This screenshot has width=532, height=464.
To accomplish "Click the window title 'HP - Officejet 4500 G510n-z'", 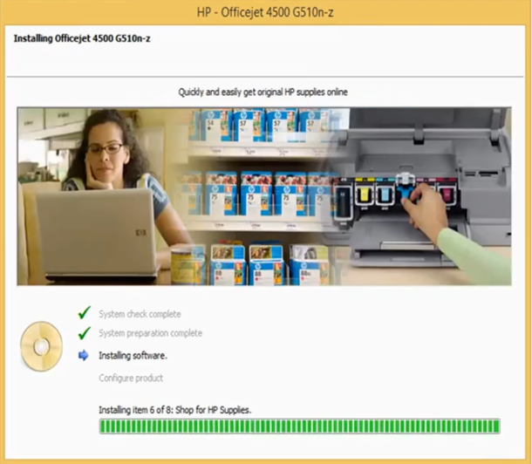I will (x=265, y=12).
